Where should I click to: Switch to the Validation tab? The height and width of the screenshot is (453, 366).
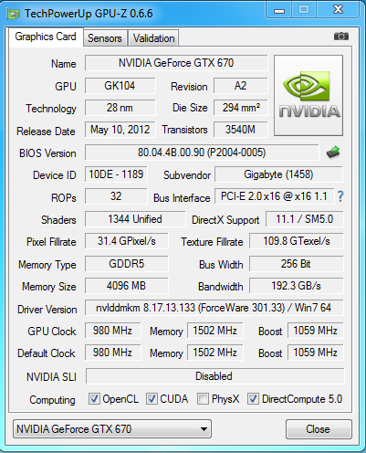click(153, 38)
